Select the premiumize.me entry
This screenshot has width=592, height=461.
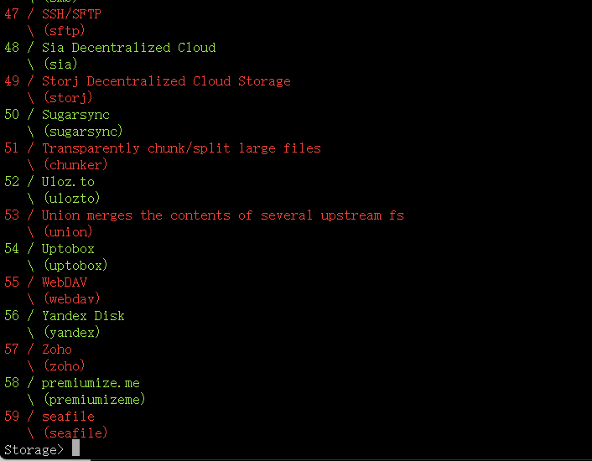(x=72, y=383)
